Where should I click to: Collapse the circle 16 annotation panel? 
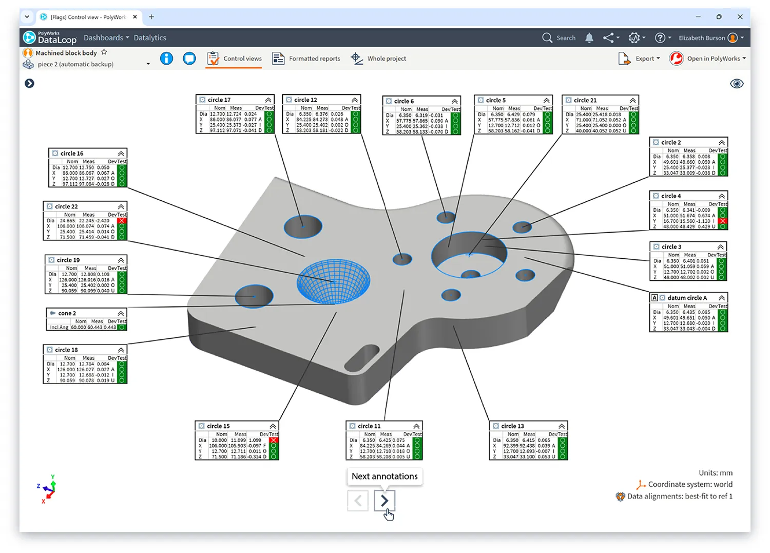pos(121,152)
